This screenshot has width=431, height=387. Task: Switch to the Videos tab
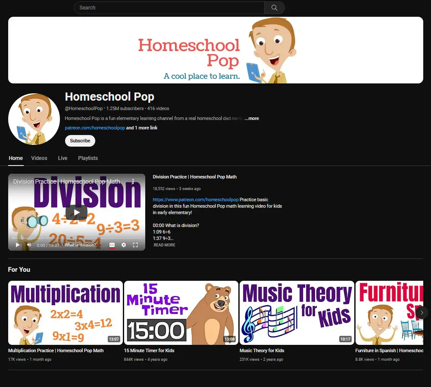click(39, 158)
